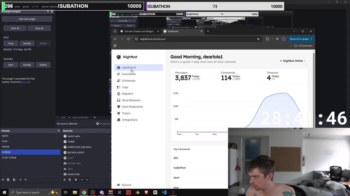Add a new source with the plus icon
The height and width of the screenshot is (196, 350).
[x=65, y=180]
